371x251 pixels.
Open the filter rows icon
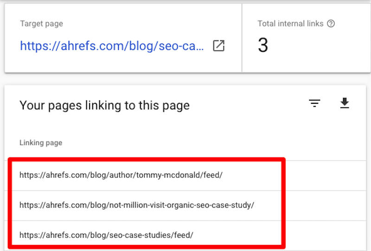(314, 103)
